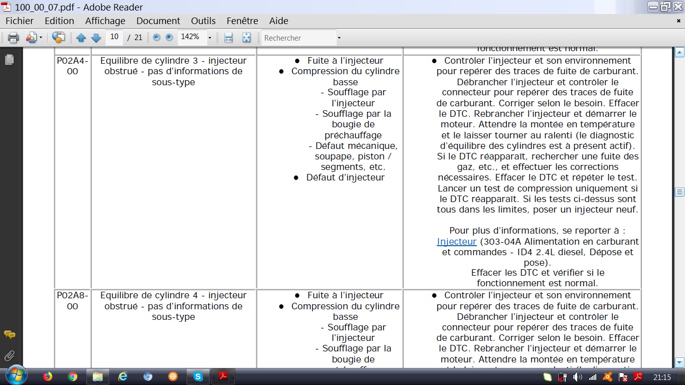Open the Pages panel in left sidebar
Image resolution: width=685 pixels, height=385 pixels.
tap(9, 60)
